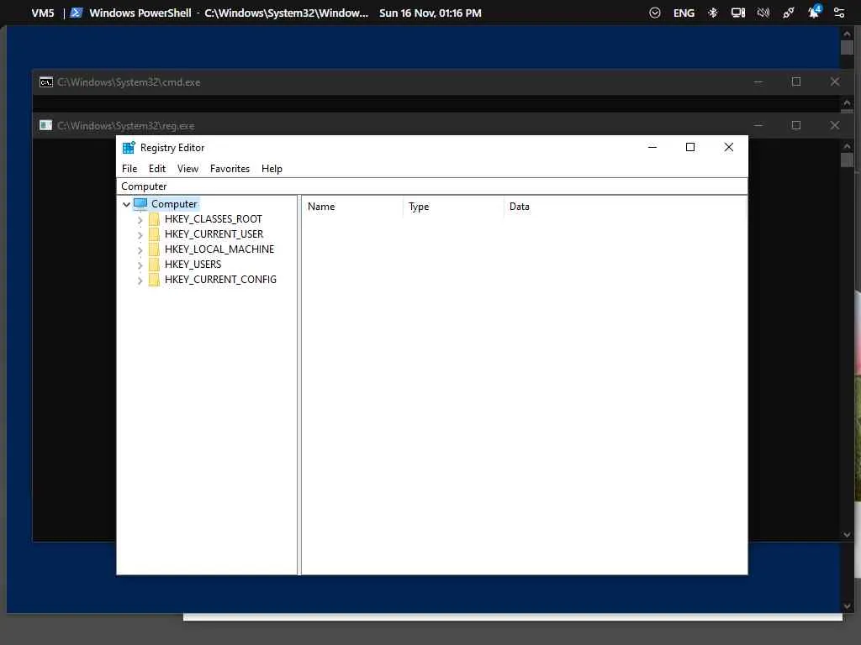Expand HKEY_CURRENT_USER key
The height and width of the screenshot is (645, 861).
tap(140, 235)
